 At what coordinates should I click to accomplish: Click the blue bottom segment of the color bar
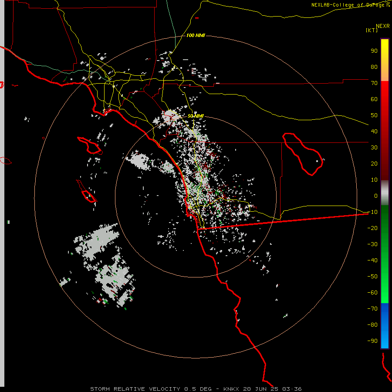(x=385, y=326)
